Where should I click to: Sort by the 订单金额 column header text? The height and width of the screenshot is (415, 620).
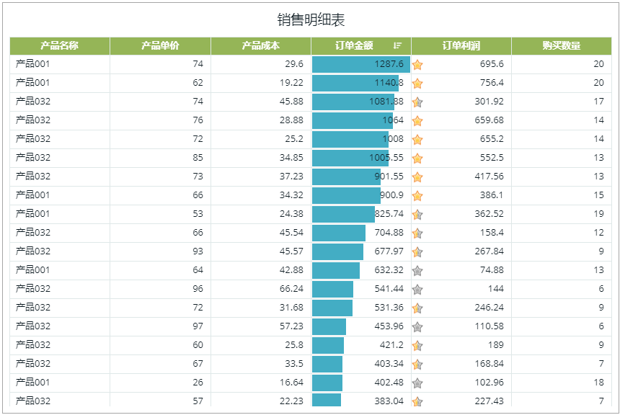point(354,46)
